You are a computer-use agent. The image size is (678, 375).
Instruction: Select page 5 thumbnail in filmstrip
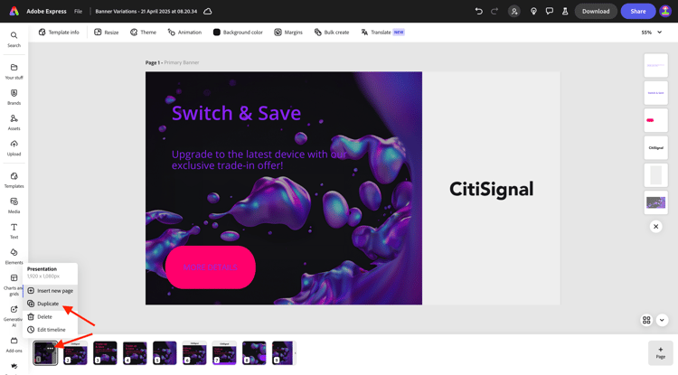(165, 353)
